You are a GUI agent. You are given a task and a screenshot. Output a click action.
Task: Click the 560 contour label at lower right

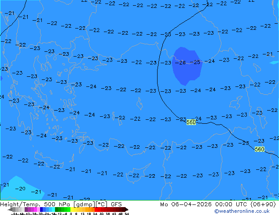260,149
